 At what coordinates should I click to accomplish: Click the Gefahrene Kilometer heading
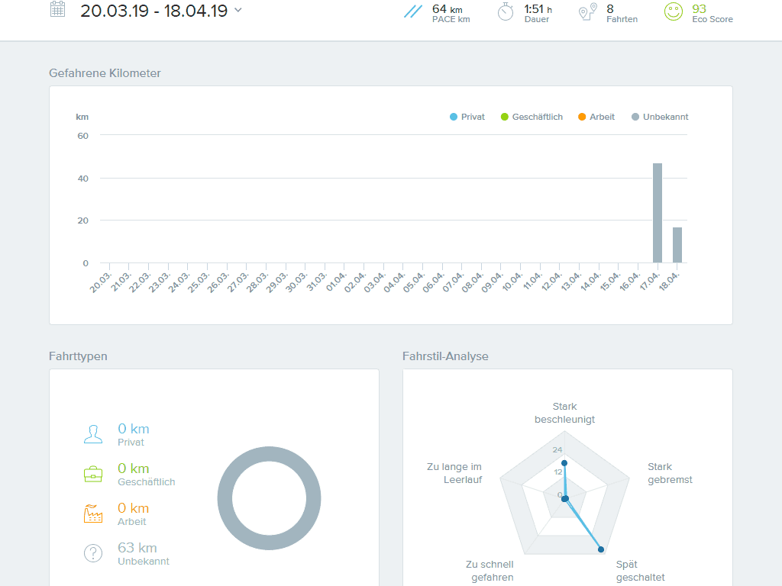(105, 73)
